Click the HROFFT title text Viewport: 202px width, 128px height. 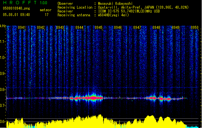coord(20,3)
